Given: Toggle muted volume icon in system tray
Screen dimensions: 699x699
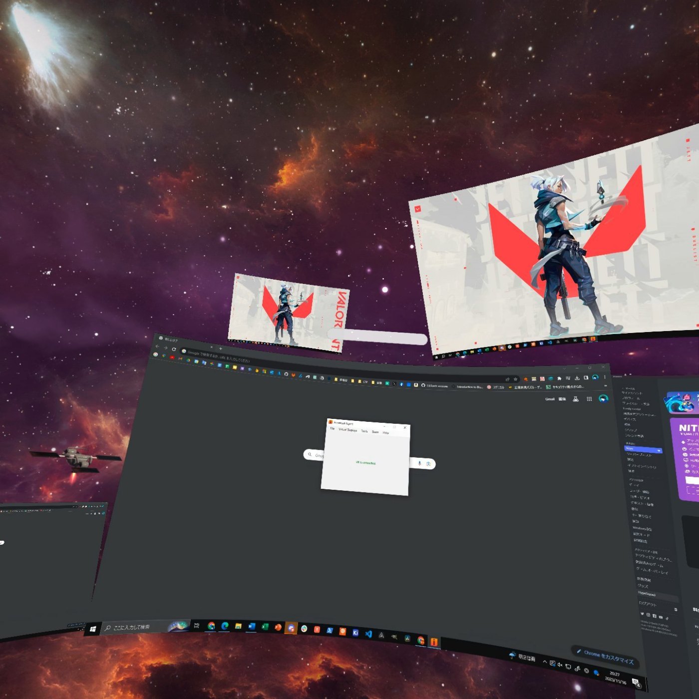Looking at the screenshot, I should [x=560, y=665].
